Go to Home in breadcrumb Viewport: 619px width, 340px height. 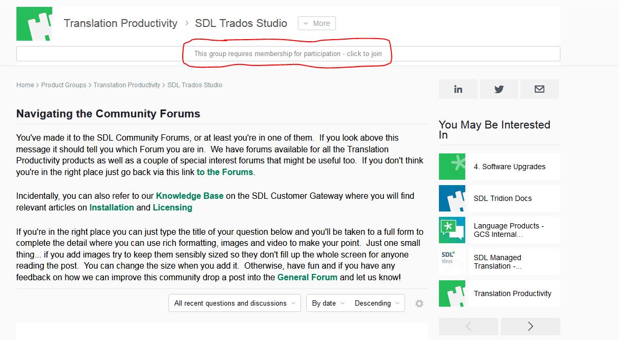click(x=25, y=85)
